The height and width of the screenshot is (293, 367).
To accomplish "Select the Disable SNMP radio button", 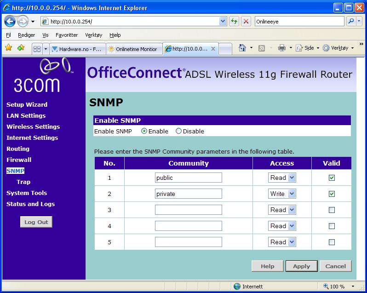I will pos(178,131).
